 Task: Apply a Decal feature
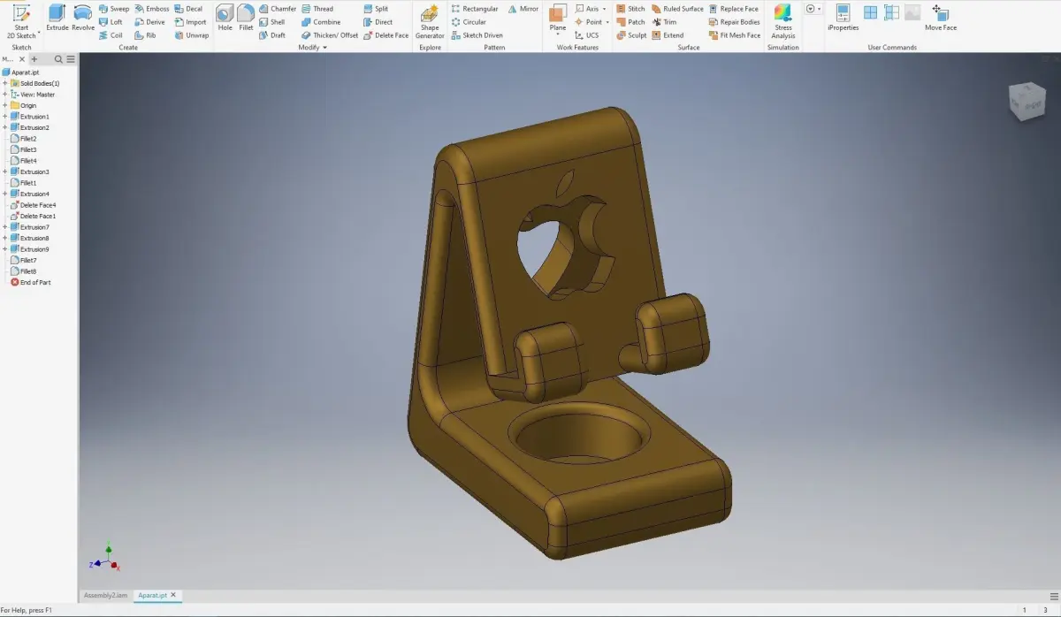(x=188, y=9)
